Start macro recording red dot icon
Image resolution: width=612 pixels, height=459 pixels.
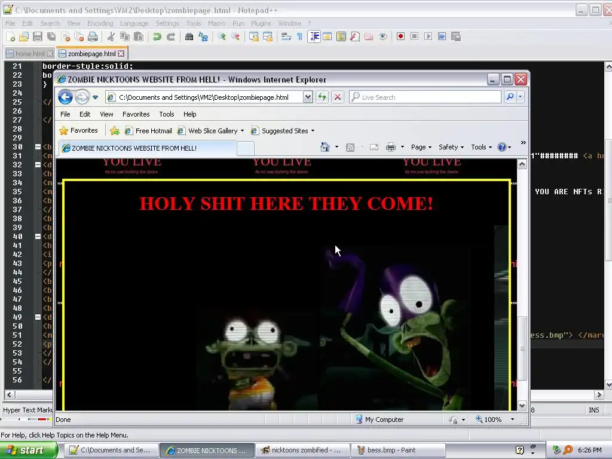[400, 36]
